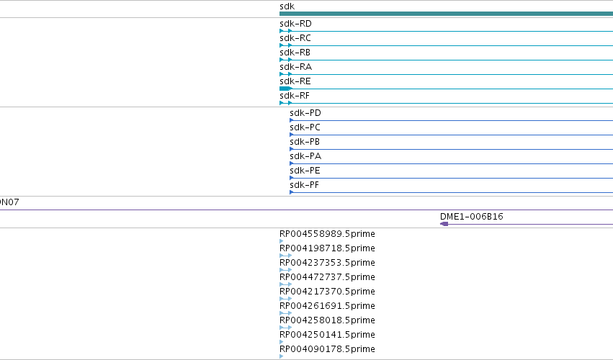Click the sdk-RD exon arrow glyph

tap(286, 31)
